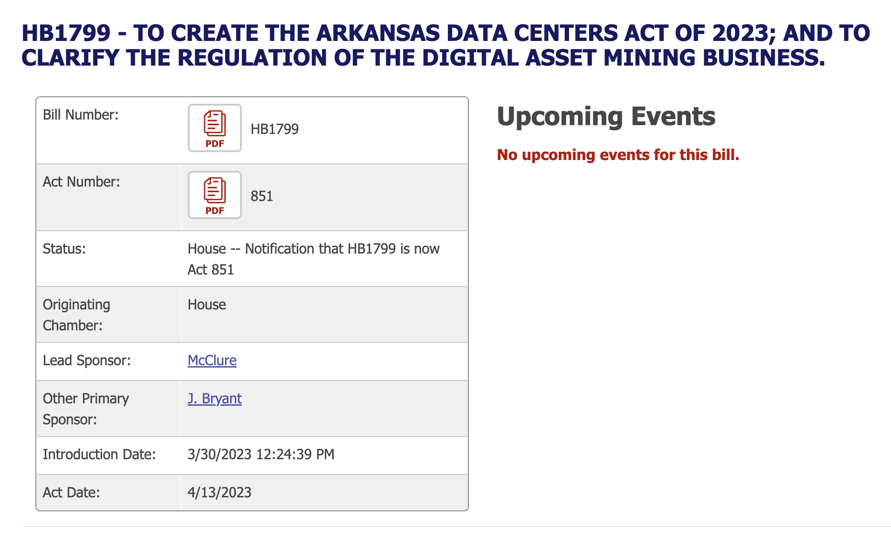891x536 pixels.
Task: Click the 'Introduction Date:' label
Action: coord(99,455)
